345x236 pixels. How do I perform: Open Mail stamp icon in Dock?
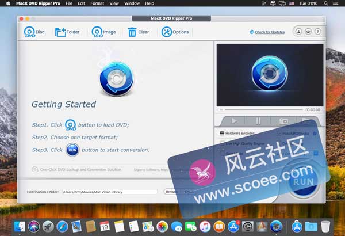[76, 227]
